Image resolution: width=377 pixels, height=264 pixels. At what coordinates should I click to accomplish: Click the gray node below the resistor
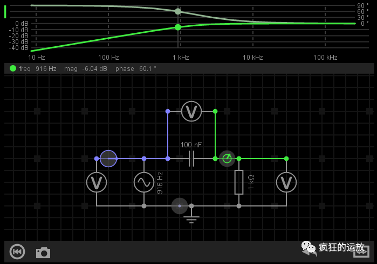[x=239, y=206]
